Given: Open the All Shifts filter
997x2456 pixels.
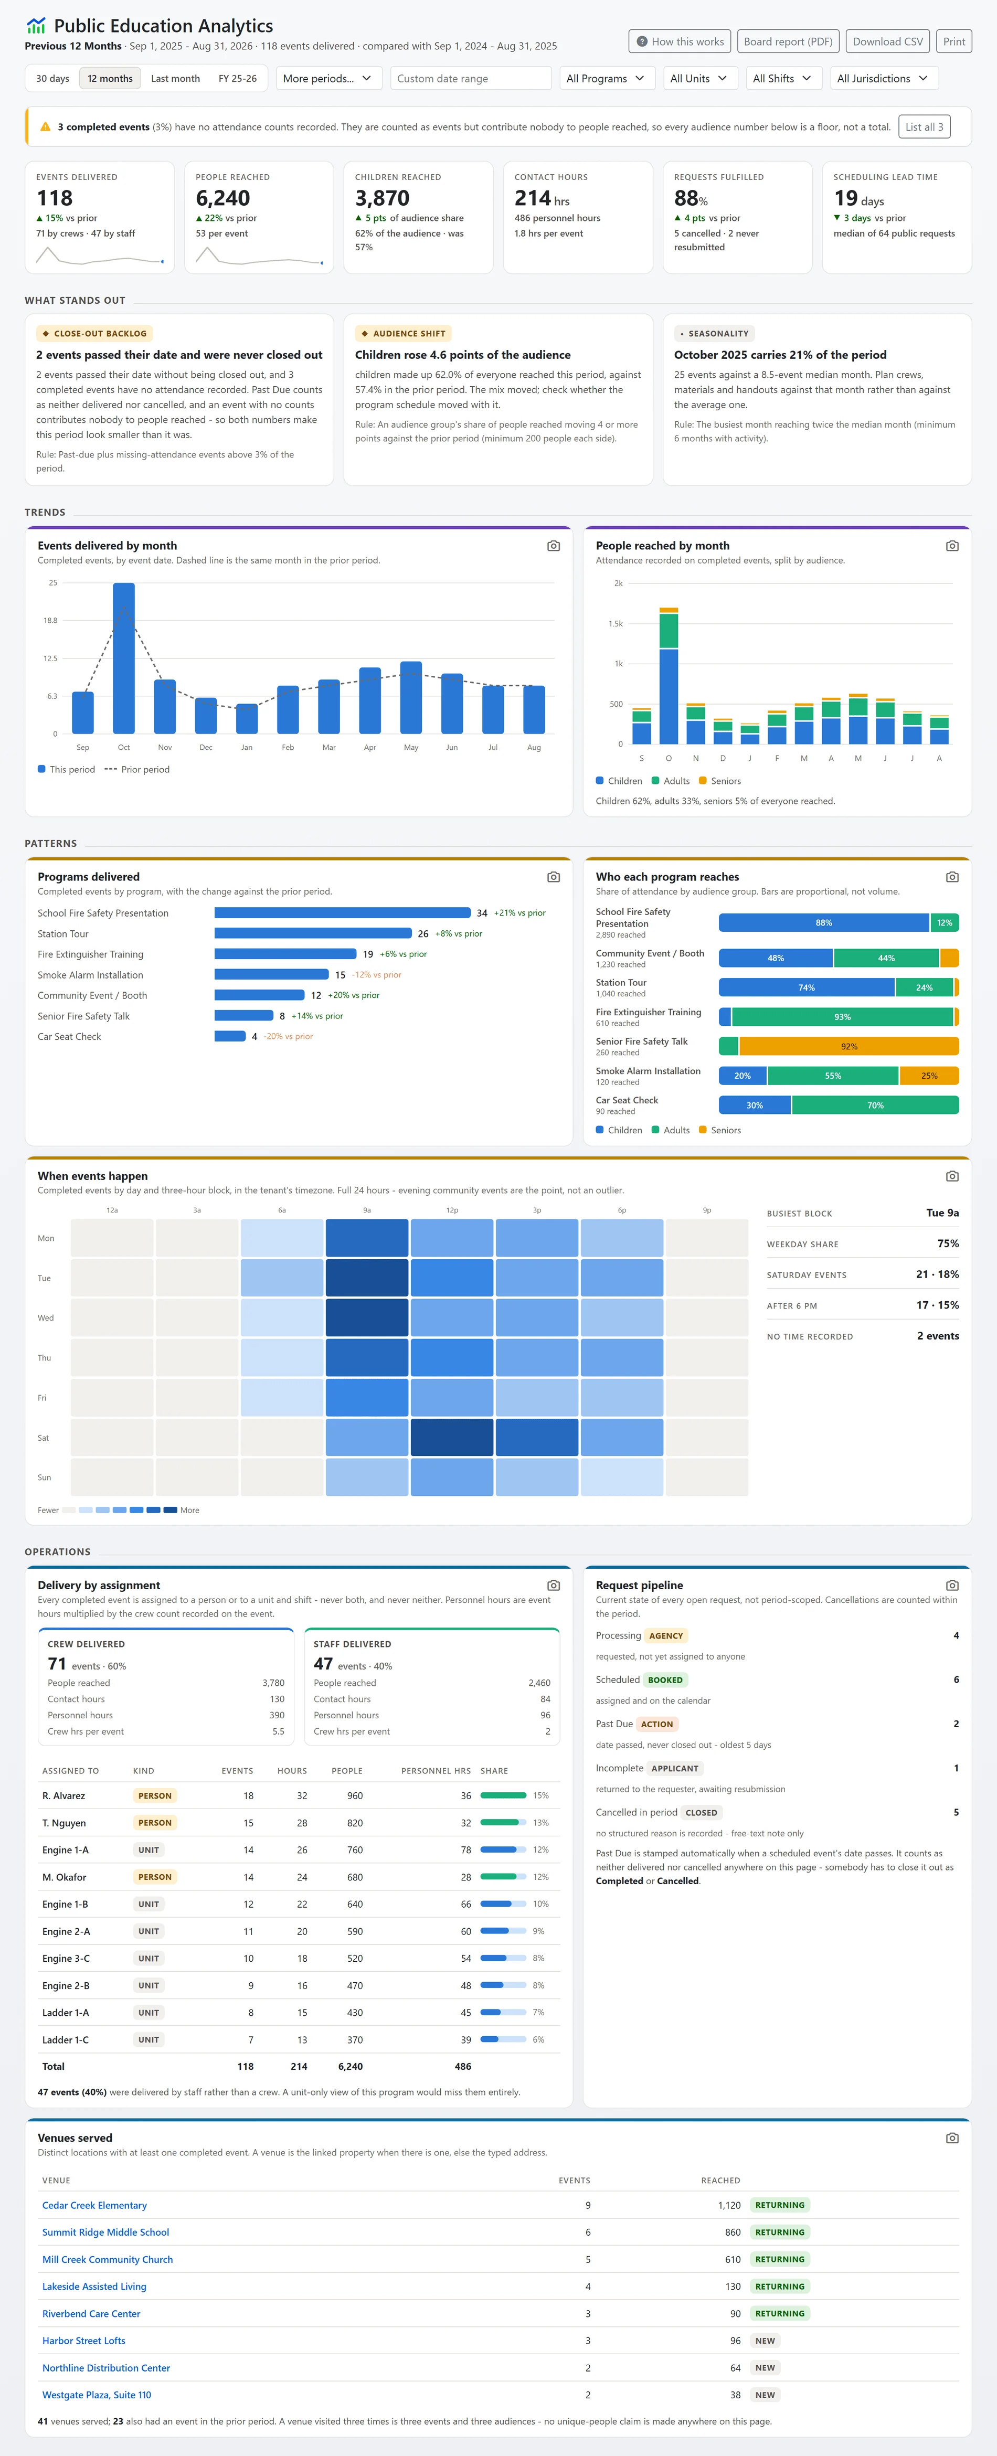Looking at the screenshot, I should (783, 79).
